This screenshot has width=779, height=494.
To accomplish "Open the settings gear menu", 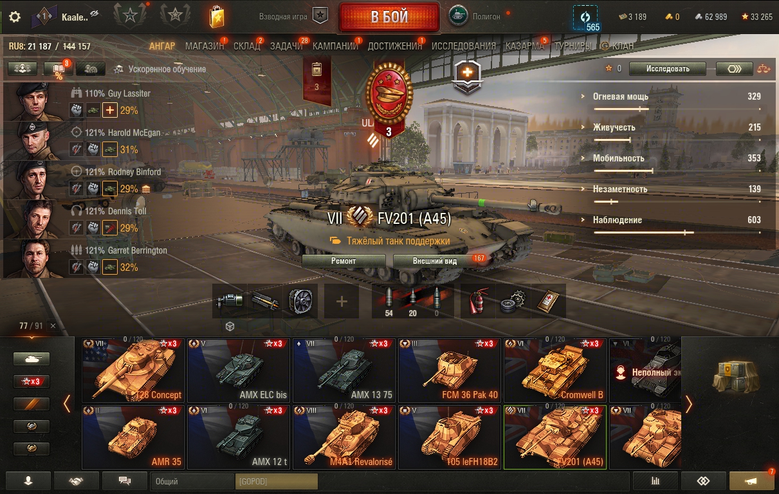I will coord(15,17).
